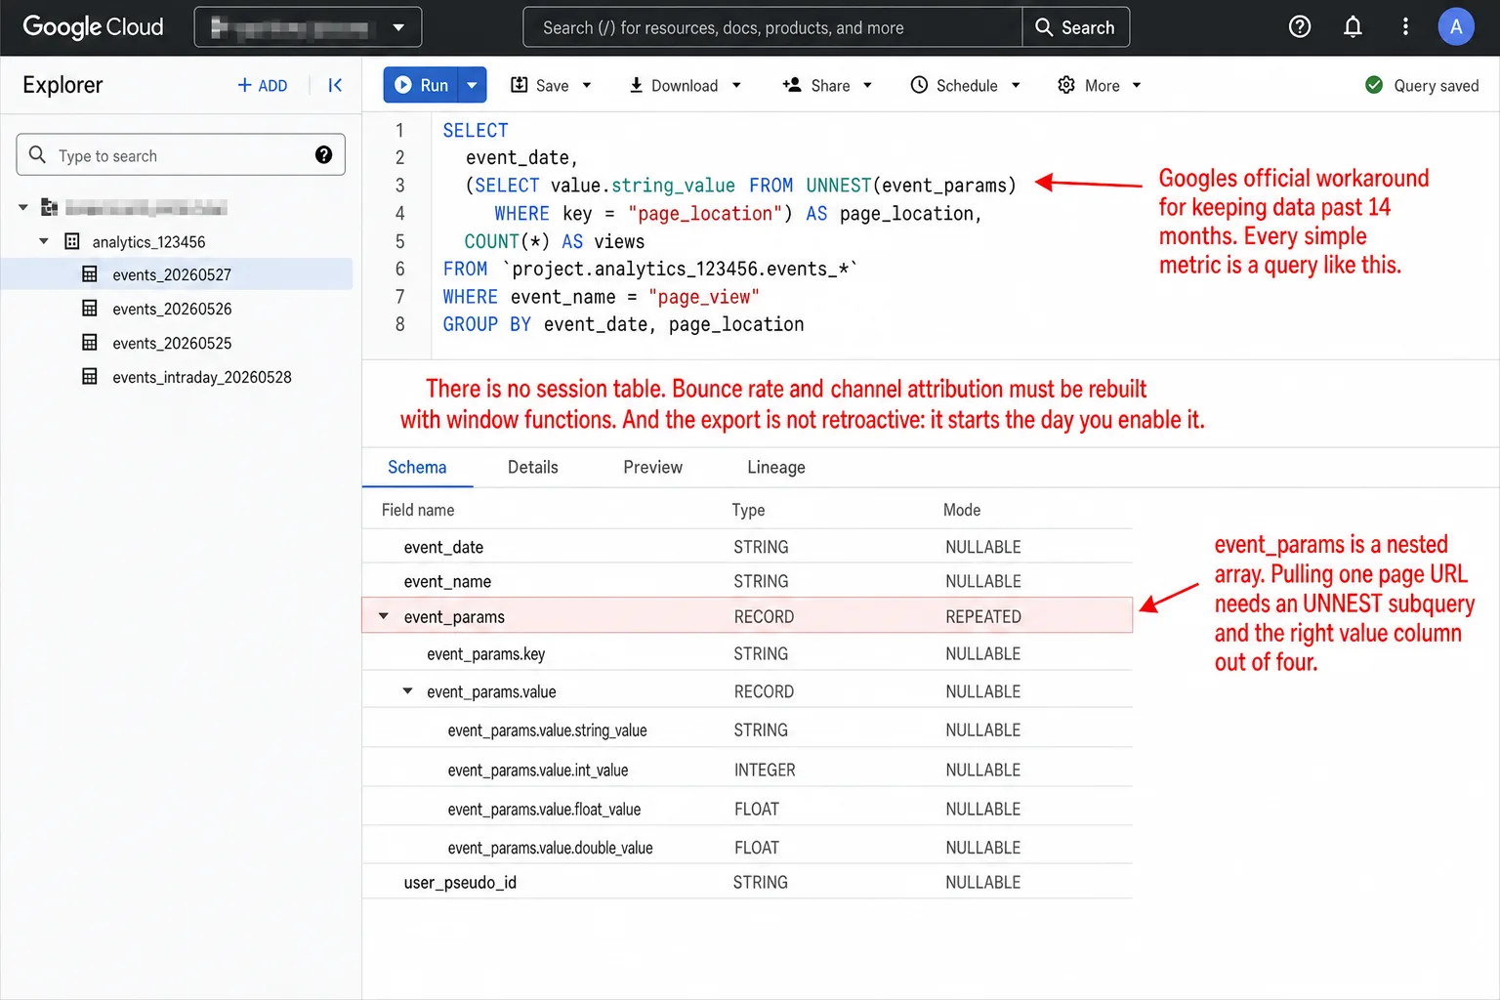The height and width of the screenshot is (1000, 1500).
Task: Click the event_params.key field name
Action: click(x=485, y=653)
